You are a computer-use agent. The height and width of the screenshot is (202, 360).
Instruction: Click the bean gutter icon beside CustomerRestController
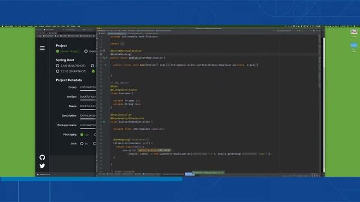[104, 122]
